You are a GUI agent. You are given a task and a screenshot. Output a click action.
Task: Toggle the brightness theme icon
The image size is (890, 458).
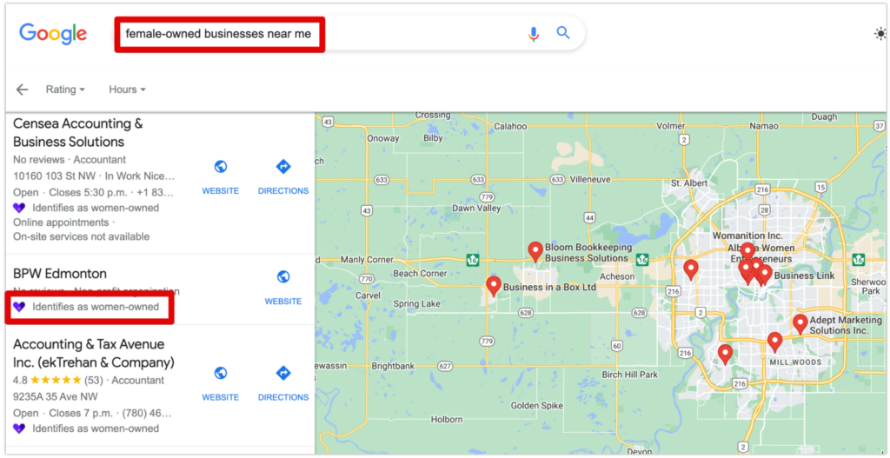[880, 34]
